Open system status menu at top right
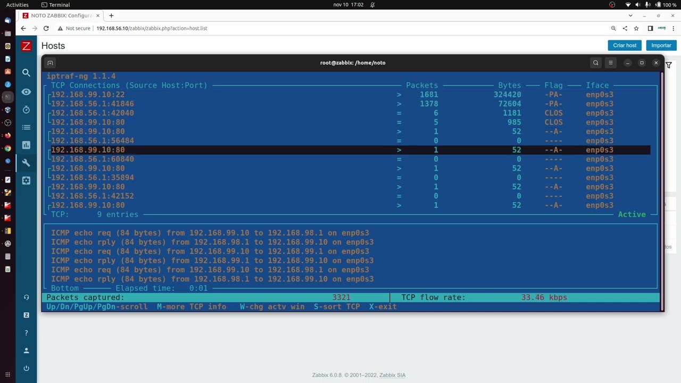 point(652,5)
